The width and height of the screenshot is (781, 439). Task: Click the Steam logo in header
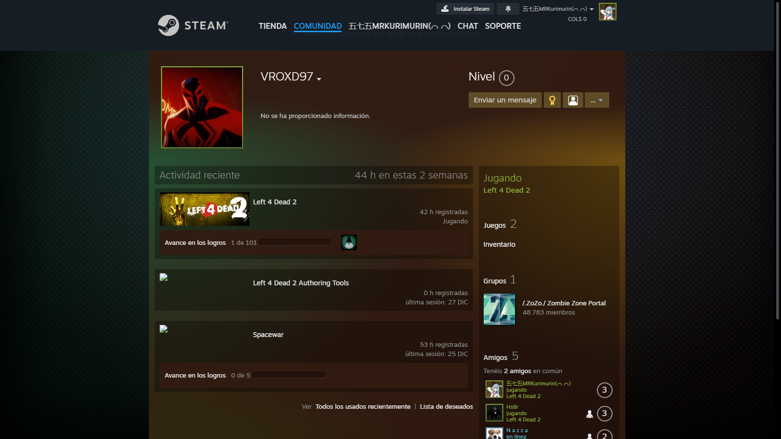point(193,25)
